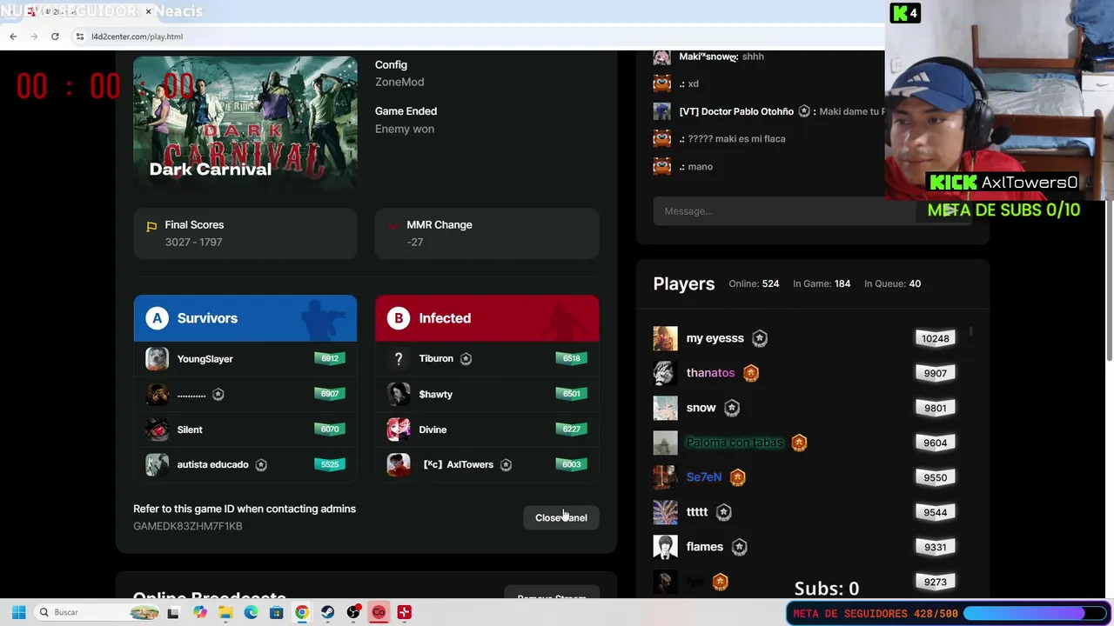The width and height of the screenshot is (1114, 626).
Task: Click the rank badge beside Paloma con tabas
Action: [x=799, y=443]
